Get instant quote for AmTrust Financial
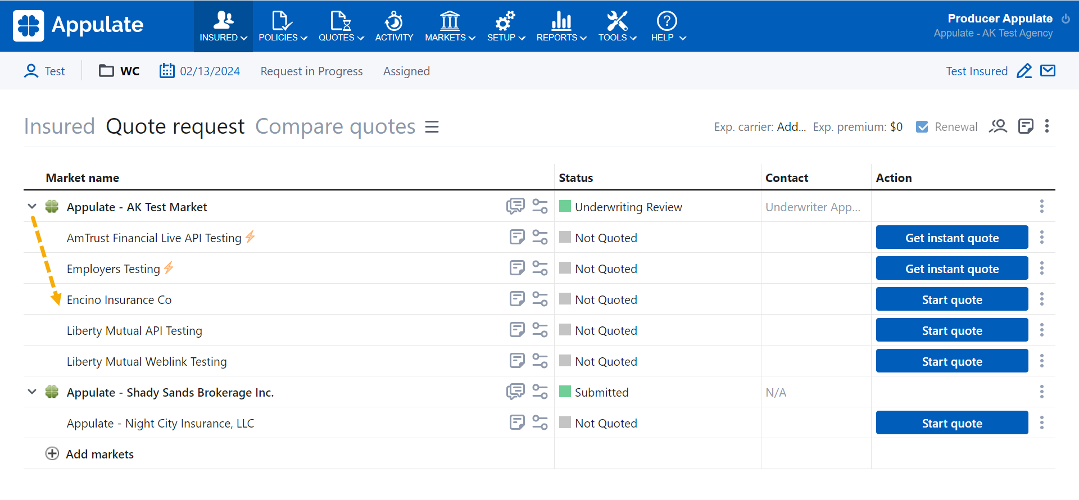1079x500 pixels. click(x=951, y=238)
